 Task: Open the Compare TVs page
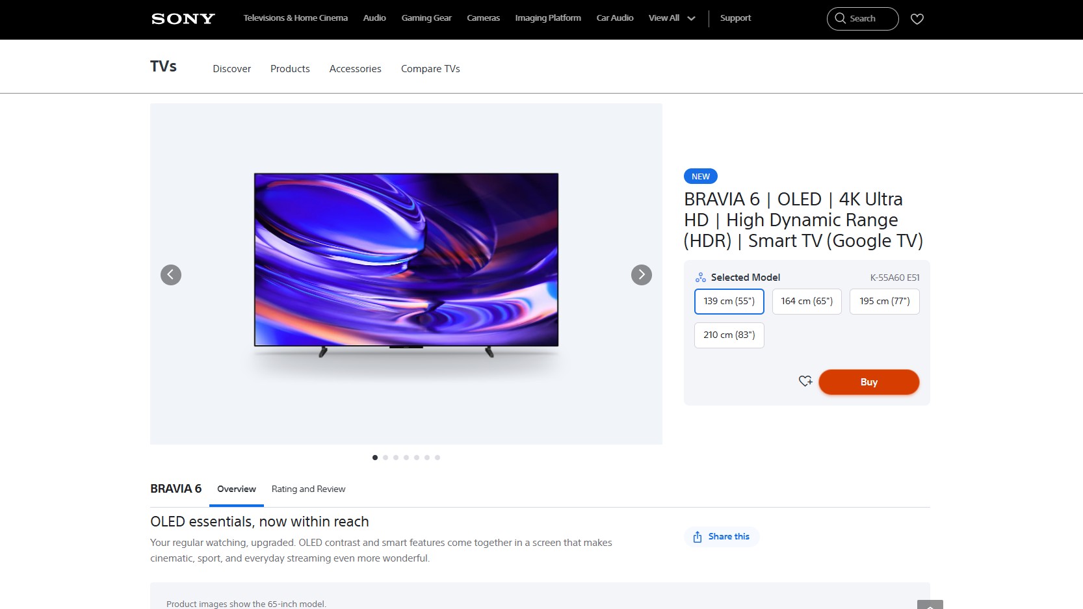(430, 69)
